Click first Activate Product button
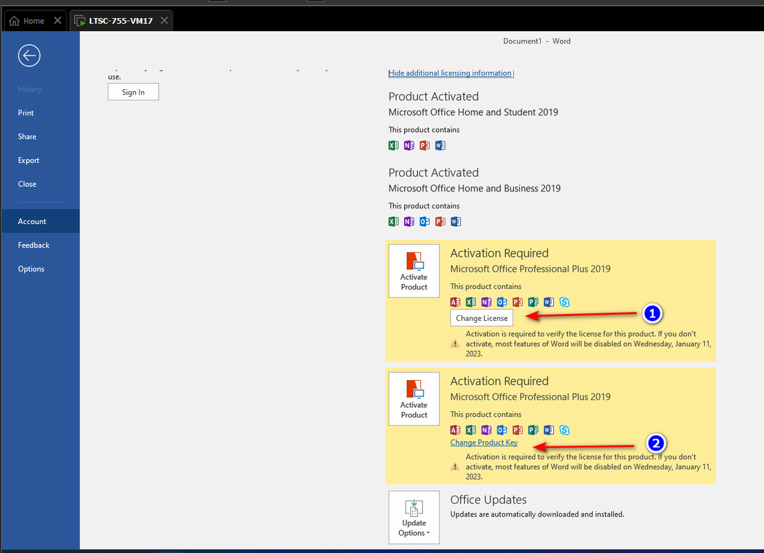764x553 pixels. coord(414,271)
